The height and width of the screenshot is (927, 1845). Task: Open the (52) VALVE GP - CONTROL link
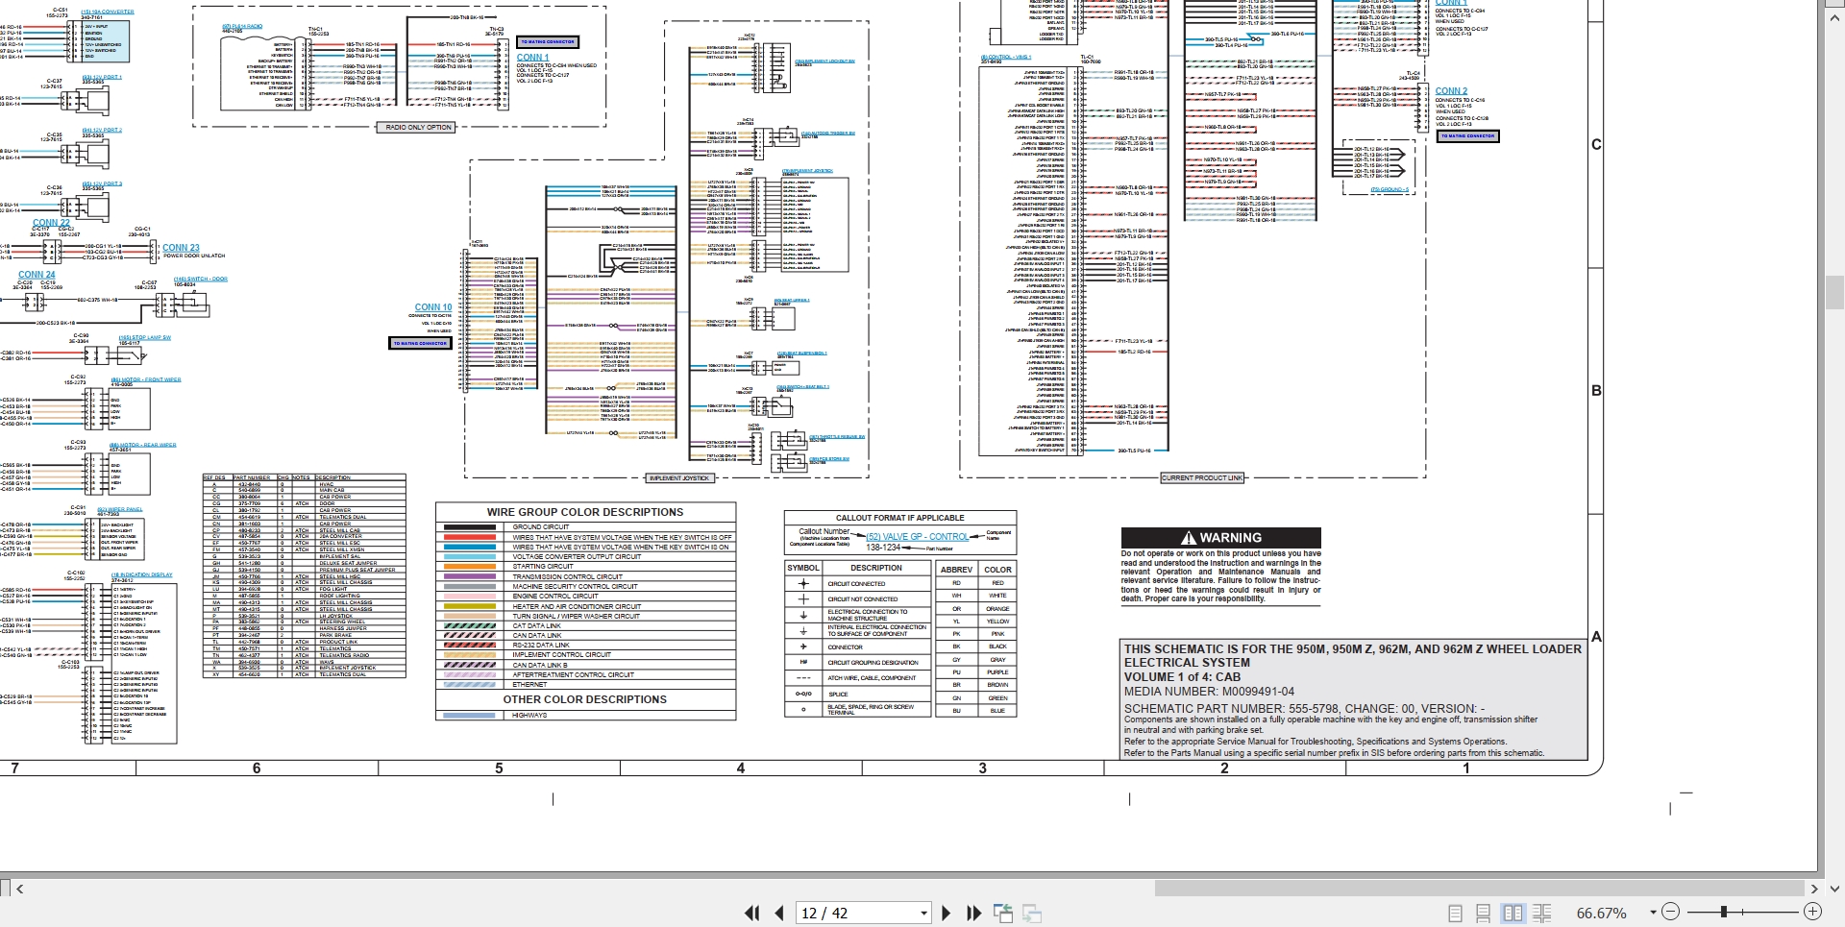pyautogui.click(x=918, y=537)
